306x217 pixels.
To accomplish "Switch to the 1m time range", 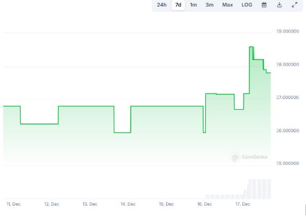I will pos(193,5).
